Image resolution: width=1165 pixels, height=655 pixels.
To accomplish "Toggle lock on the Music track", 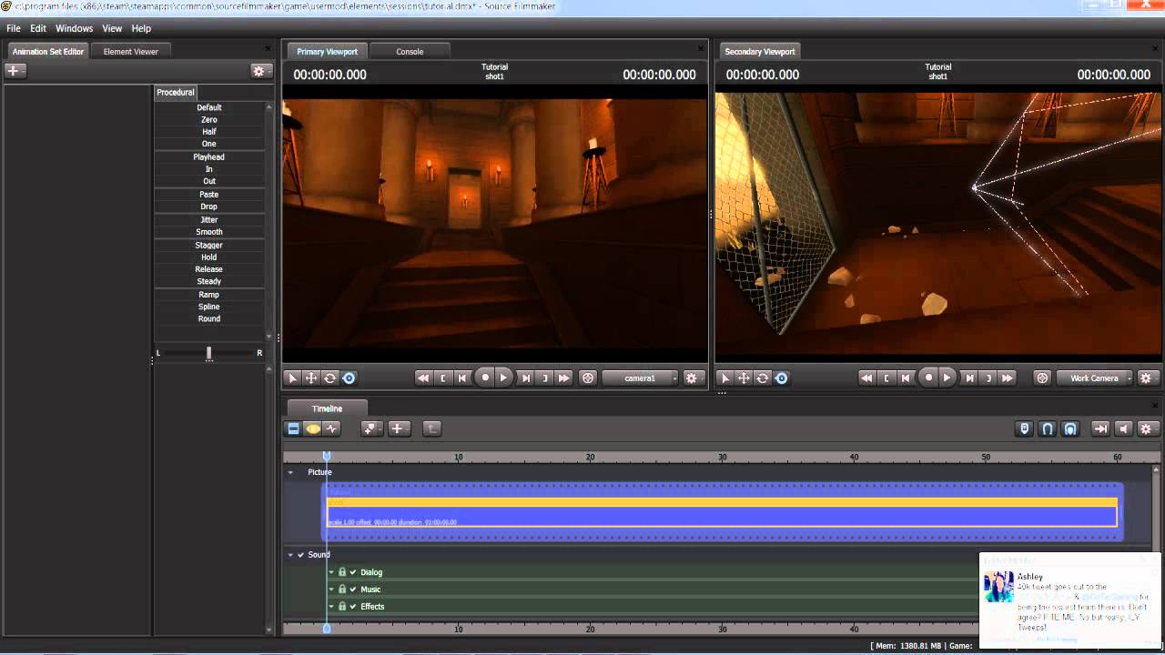I will point(342,589).
